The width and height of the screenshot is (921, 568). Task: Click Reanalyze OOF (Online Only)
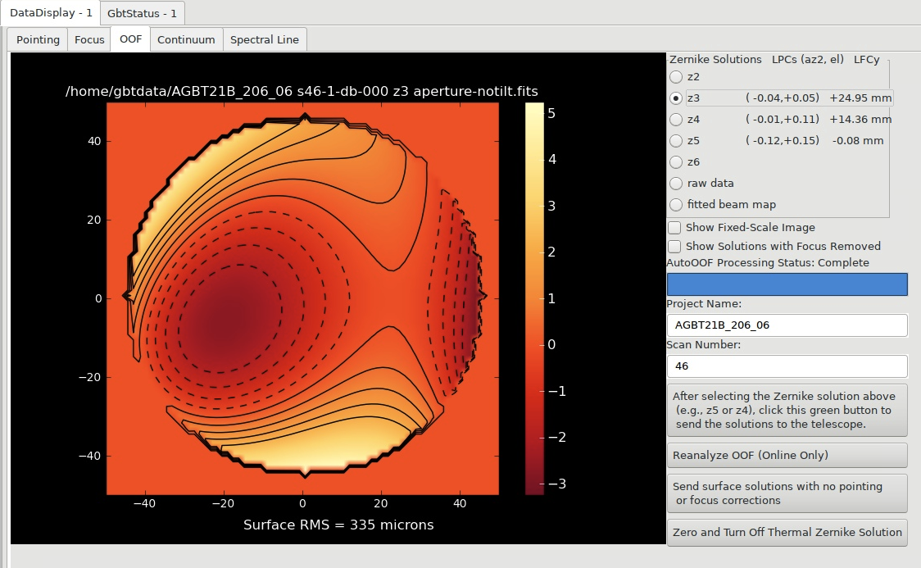(x=787, y=455)
